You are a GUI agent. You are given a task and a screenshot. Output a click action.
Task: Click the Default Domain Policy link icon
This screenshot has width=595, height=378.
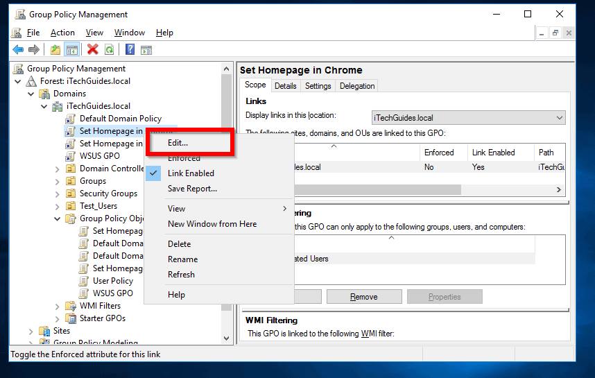pos(70,119)
